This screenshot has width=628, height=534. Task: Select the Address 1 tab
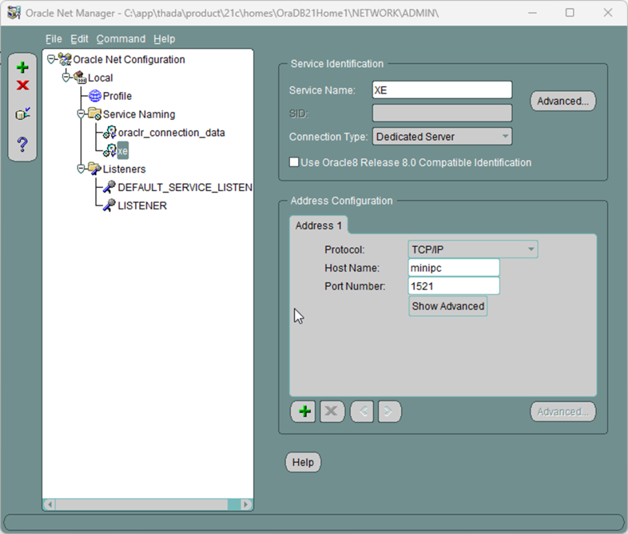[x=318, y=226]
